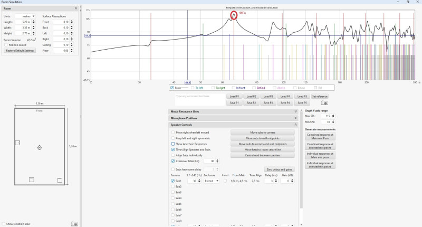Click Move subs to wall midpoints
This screenshot has height=227, width=422.
point(263,138)
